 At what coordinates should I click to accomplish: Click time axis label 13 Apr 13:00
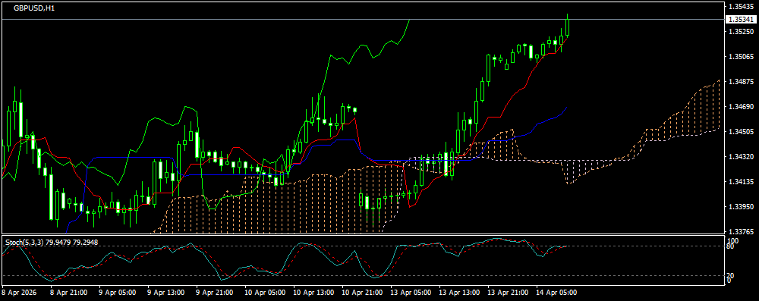459,293
